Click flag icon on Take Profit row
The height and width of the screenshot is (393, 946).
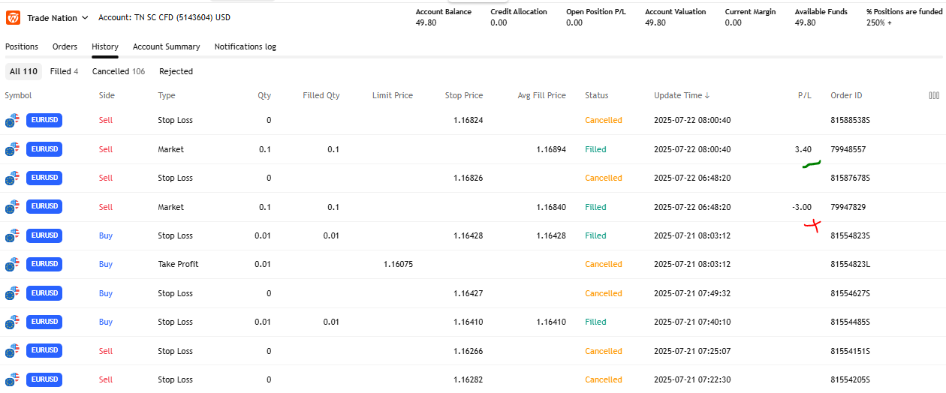point(11,265)
